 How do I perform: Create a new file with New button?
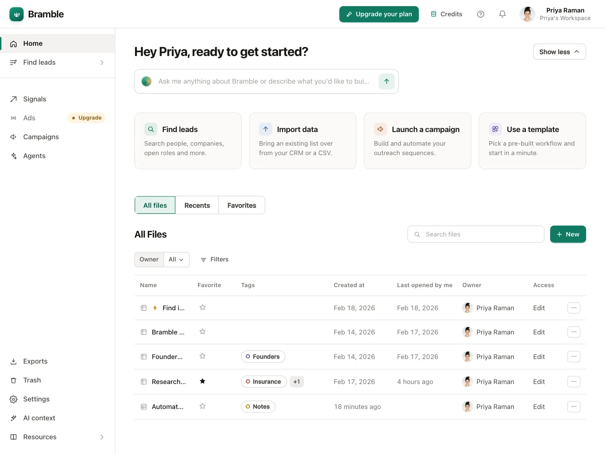tap(568, 235)
